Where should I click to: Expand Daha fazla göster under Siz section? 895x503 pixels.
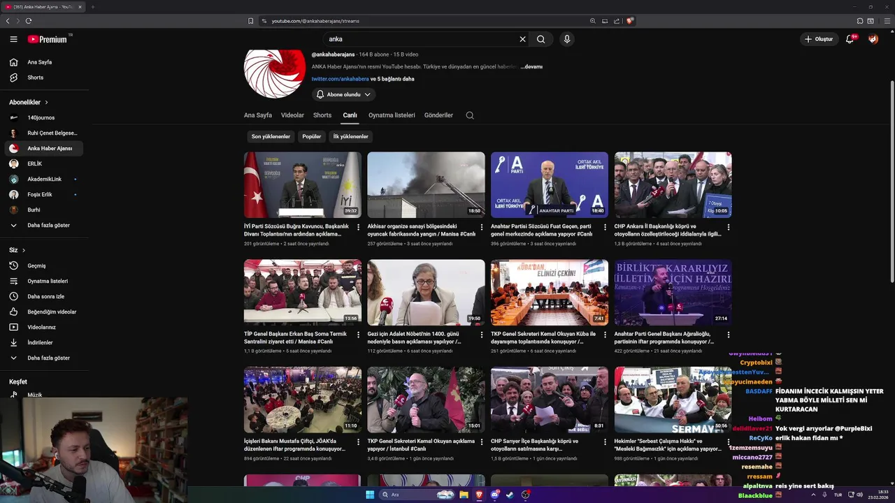44,358
